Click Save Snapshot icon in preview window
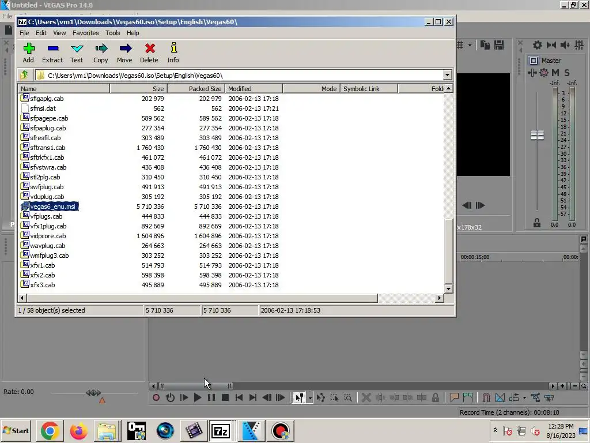 pyautogui.click(x=500, y=45)
